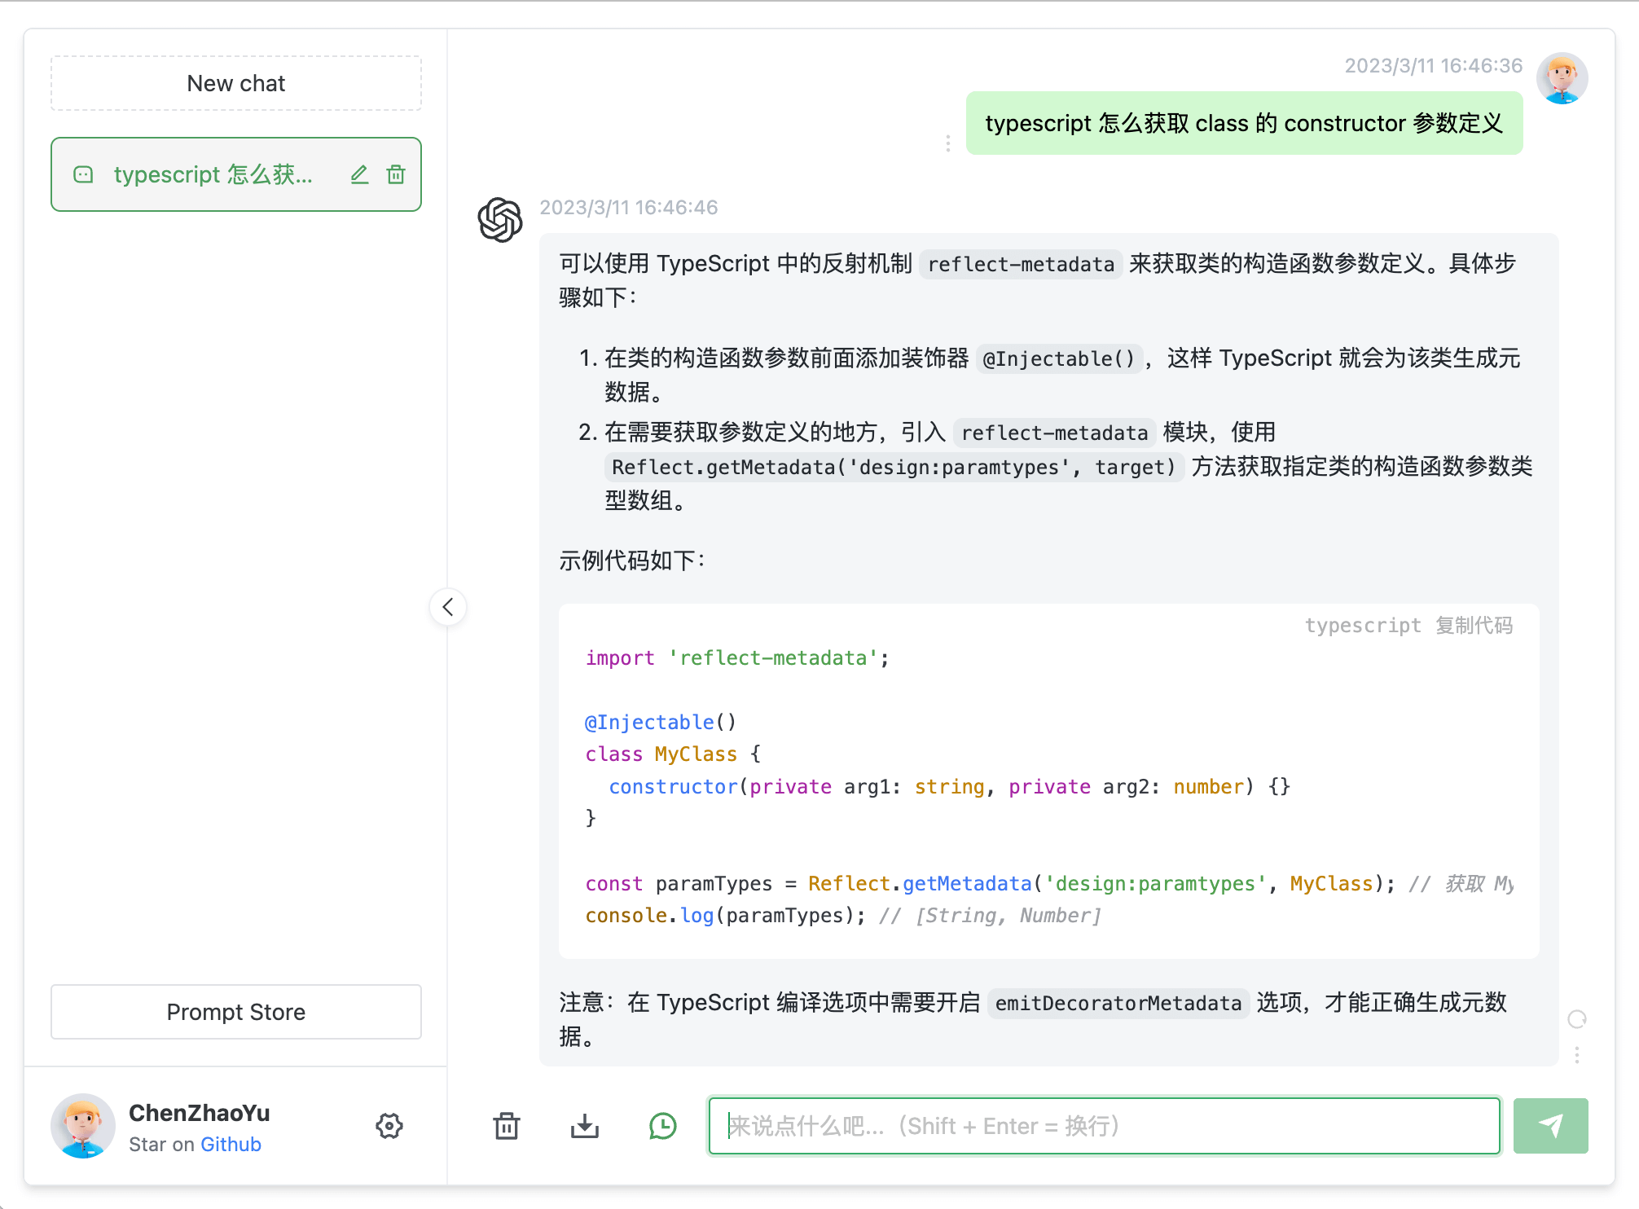This screenshot has height=1209, width=1639.
Task: Click the download conversation icon
Action: point(584,1123)
